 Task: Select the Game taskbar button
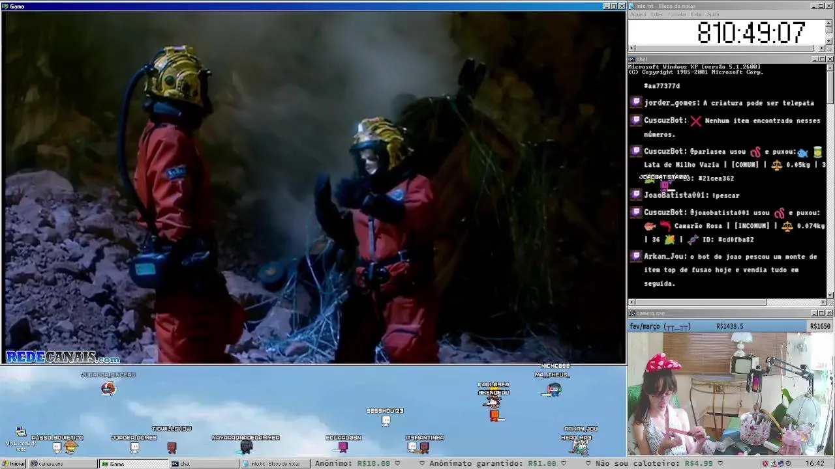(x=133, y=464)
